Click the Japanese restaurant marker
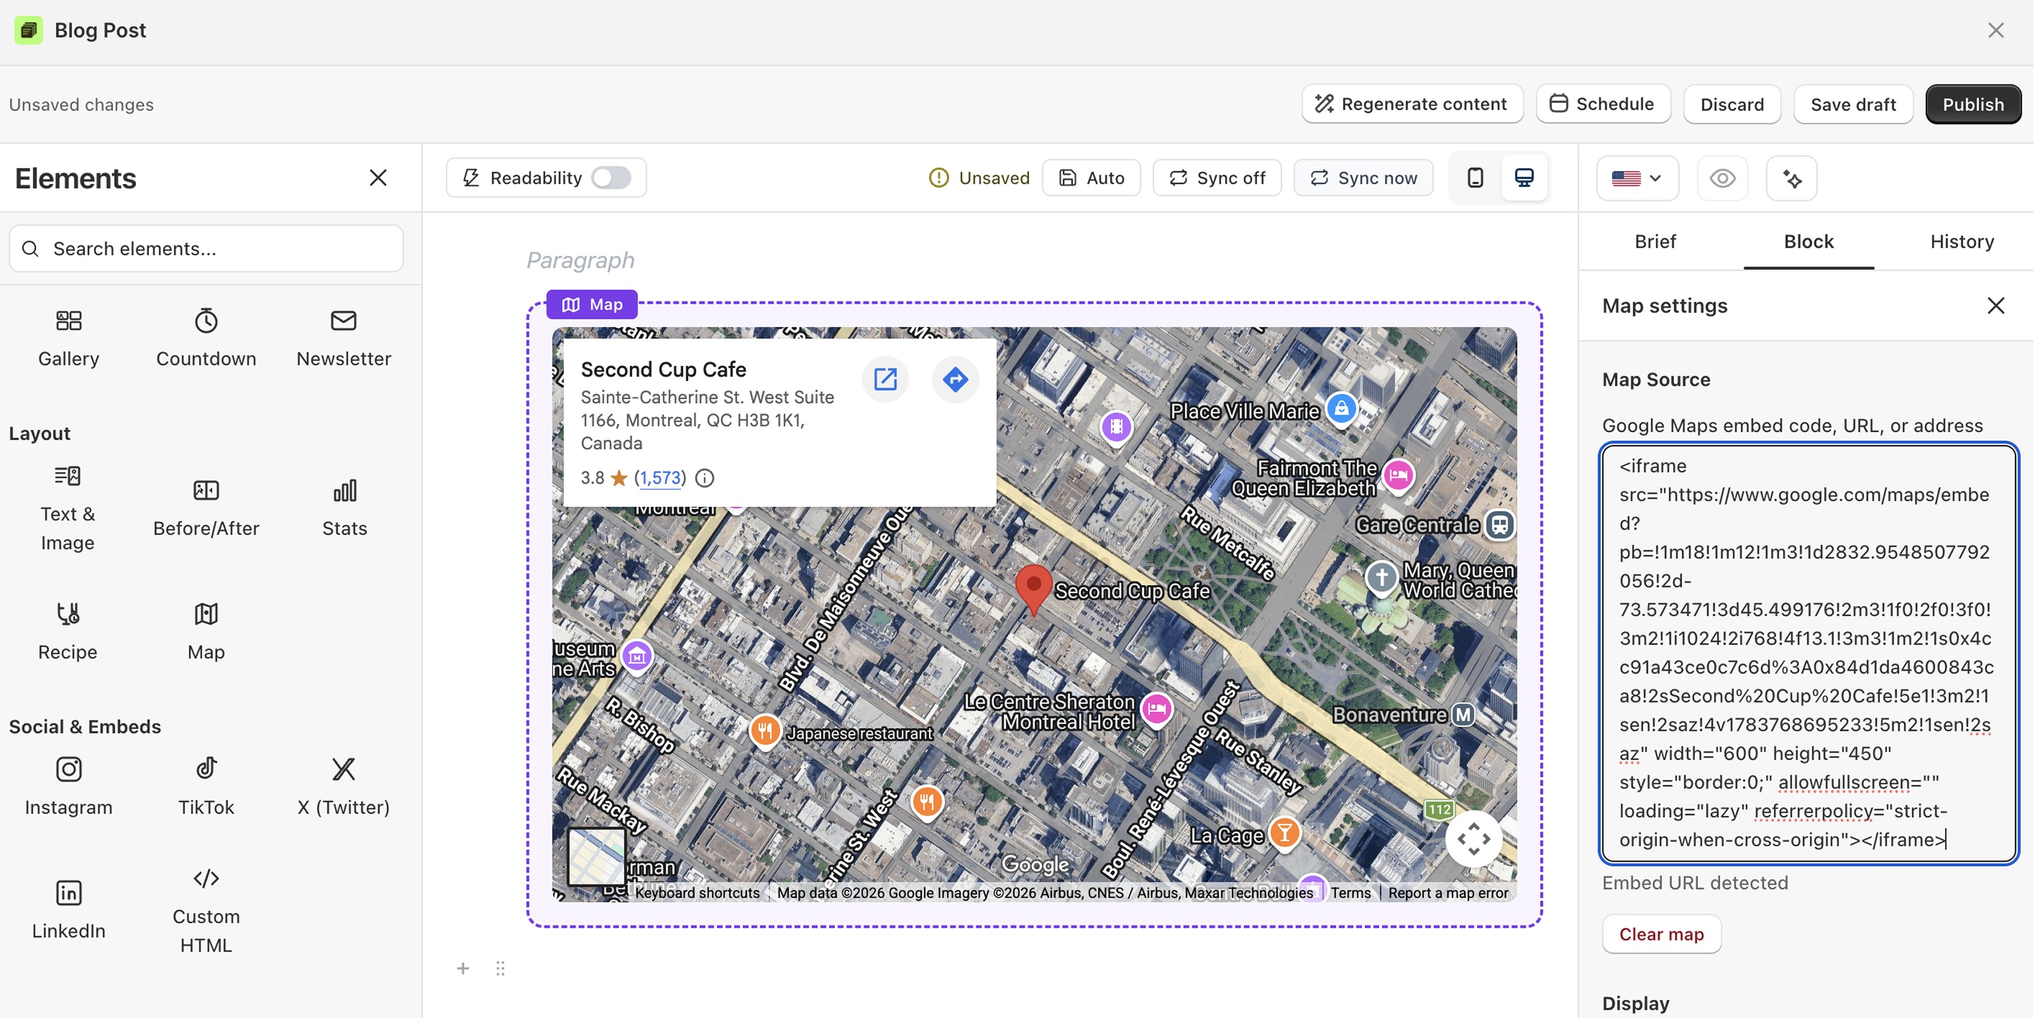 tap(765, 732)
